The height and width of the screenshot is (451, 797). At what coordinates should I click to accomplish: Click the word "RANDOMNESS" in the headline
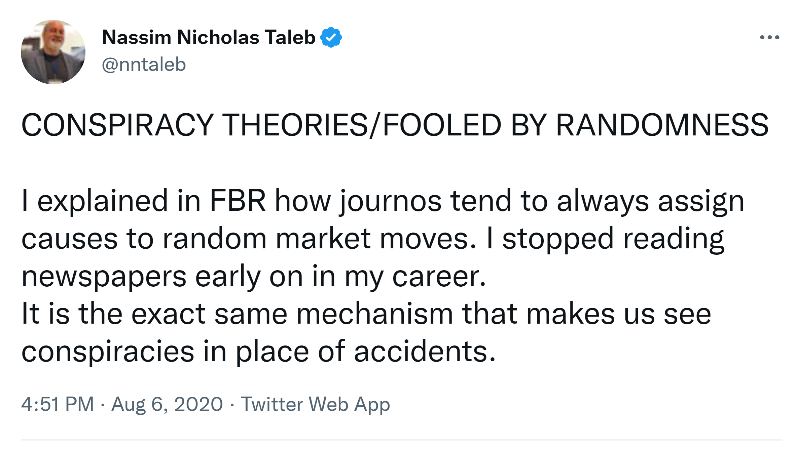pyautogui.click(x=662, y=125)
